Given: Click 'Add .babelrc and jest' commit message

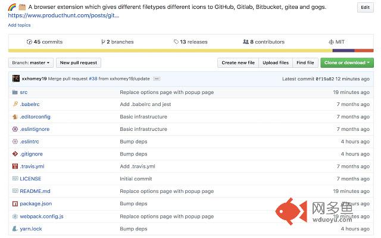Looking at the screenshot, I should 145,104.
